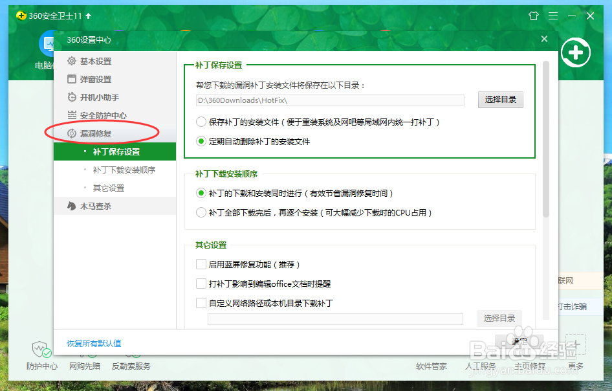The image size is (612, 391).
Task: Click the window icon beside 弹窗设置
Action: [x=71, y=79]
